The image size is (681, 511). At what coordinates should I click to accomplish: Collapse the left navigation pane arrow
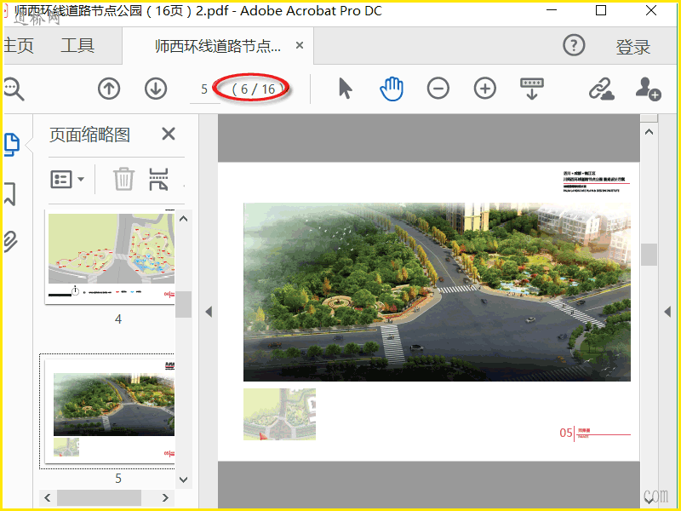click(x=209, y=312)
